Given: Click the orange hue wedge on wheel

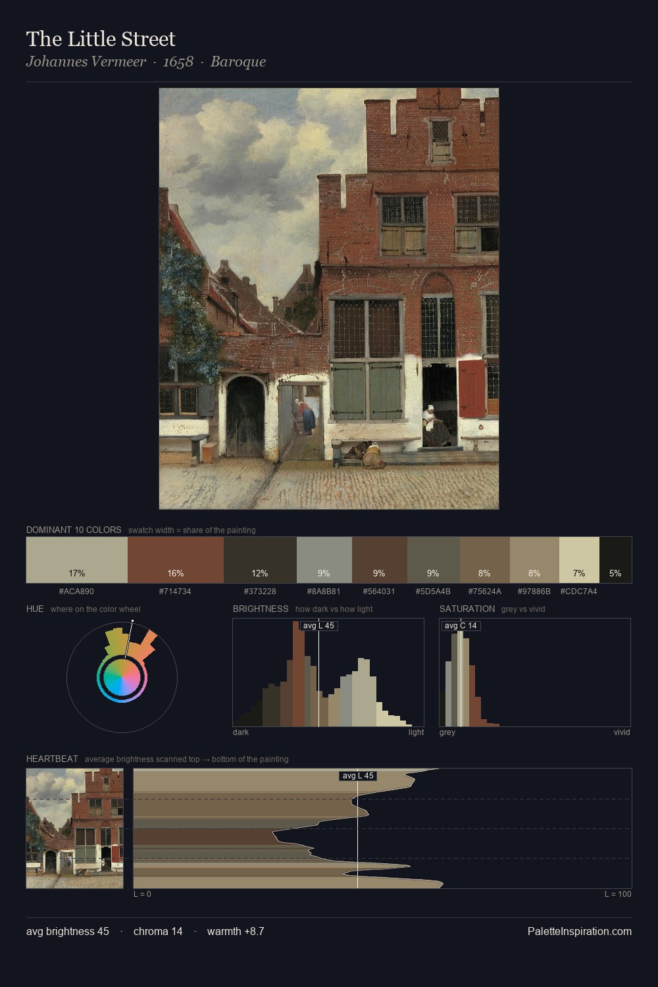Looking at the screenshot, I should pos(145,645).
